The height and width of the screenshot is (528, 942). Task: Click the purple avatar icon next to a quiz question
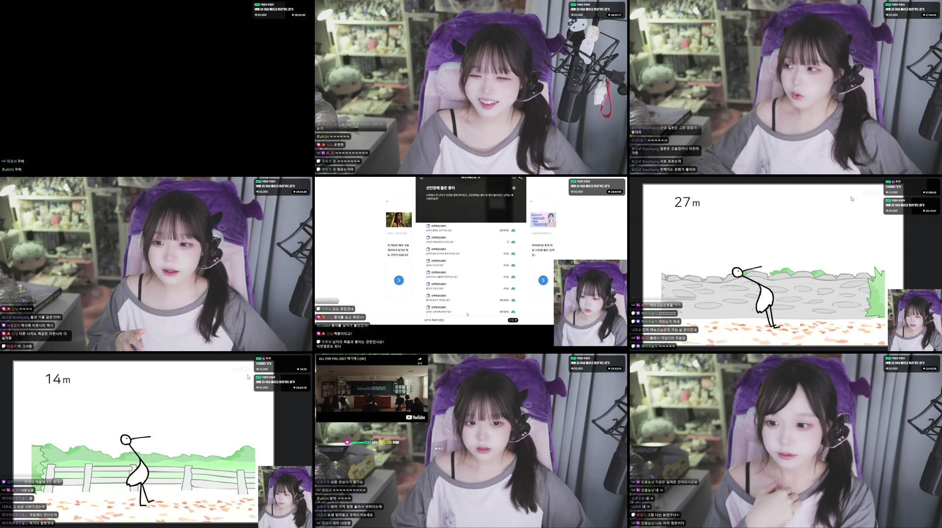point(427,226)
